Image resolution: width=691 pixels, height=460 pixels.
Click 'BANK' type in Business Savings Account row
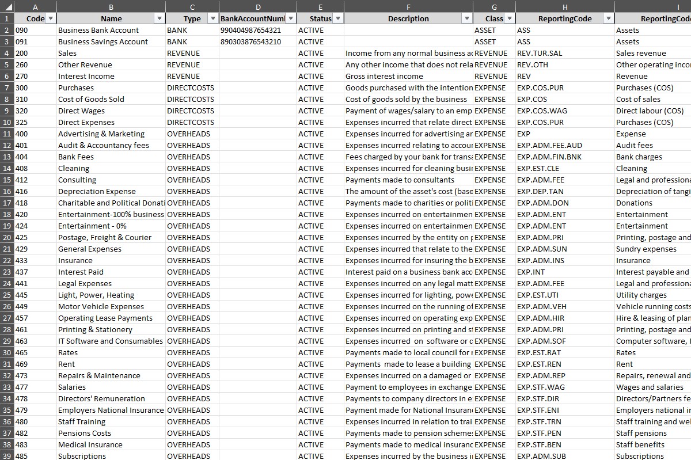coord(192,41)
